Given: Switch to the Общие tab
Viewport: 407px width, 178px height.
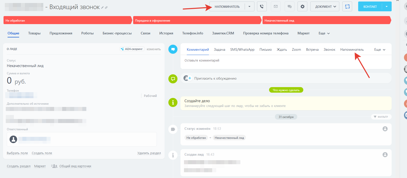Looking at the screenshot, I should click(13, 33).
